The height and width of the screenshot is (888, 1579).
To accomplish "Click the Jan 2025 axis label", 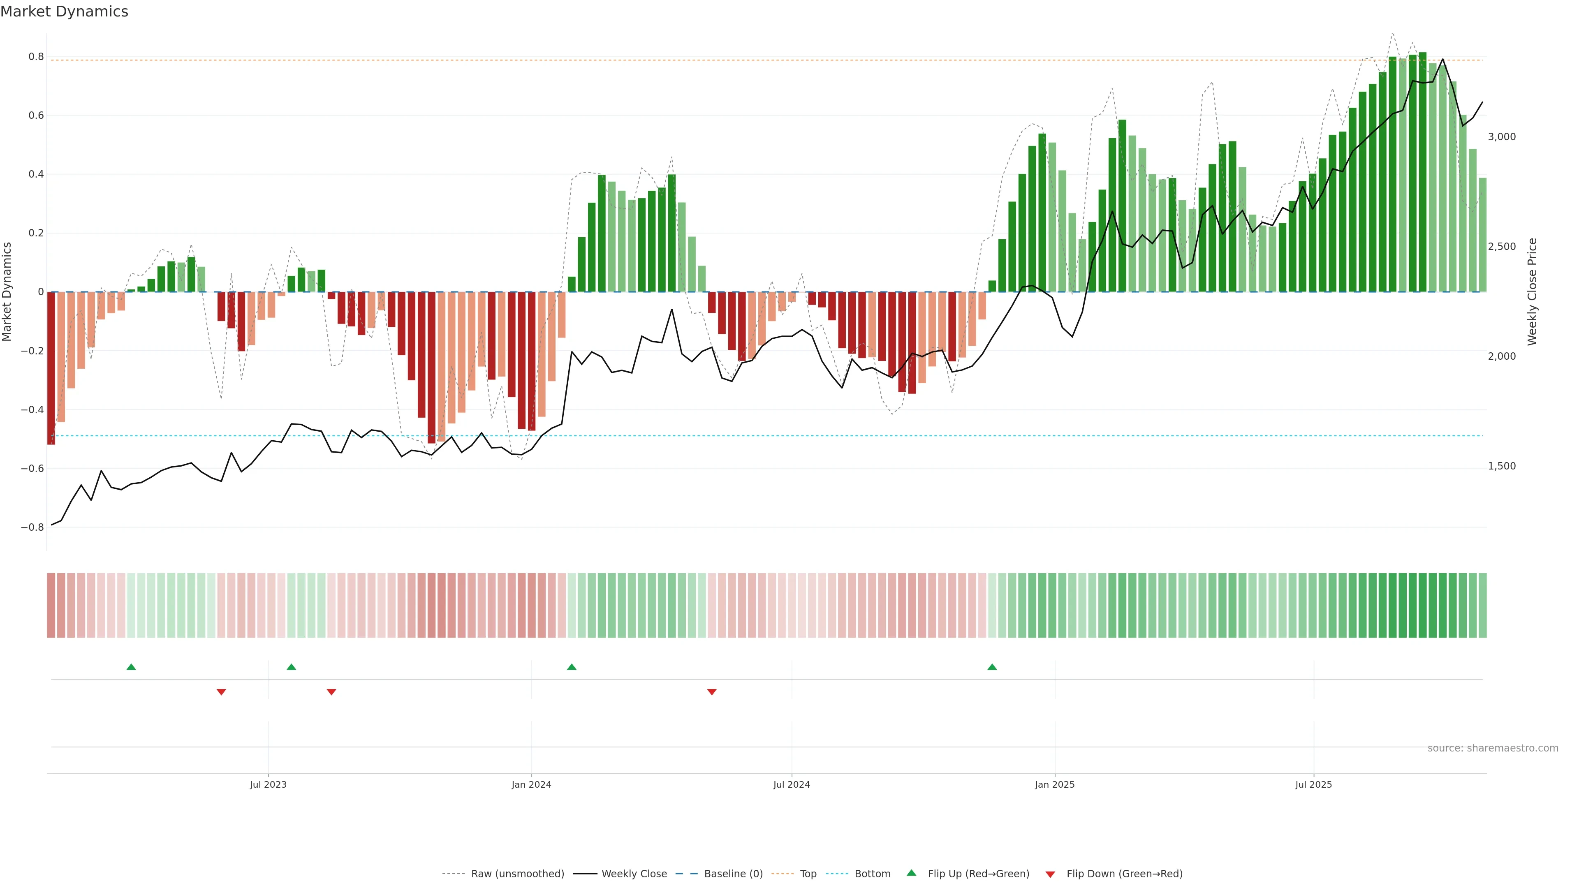I will coord(1054,784).
